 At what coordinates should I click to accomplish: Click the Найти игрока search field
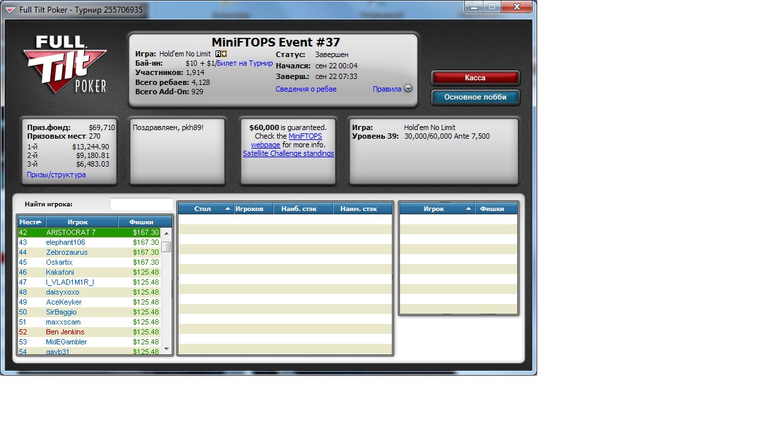pyautogui.click(x=141, y=204)
